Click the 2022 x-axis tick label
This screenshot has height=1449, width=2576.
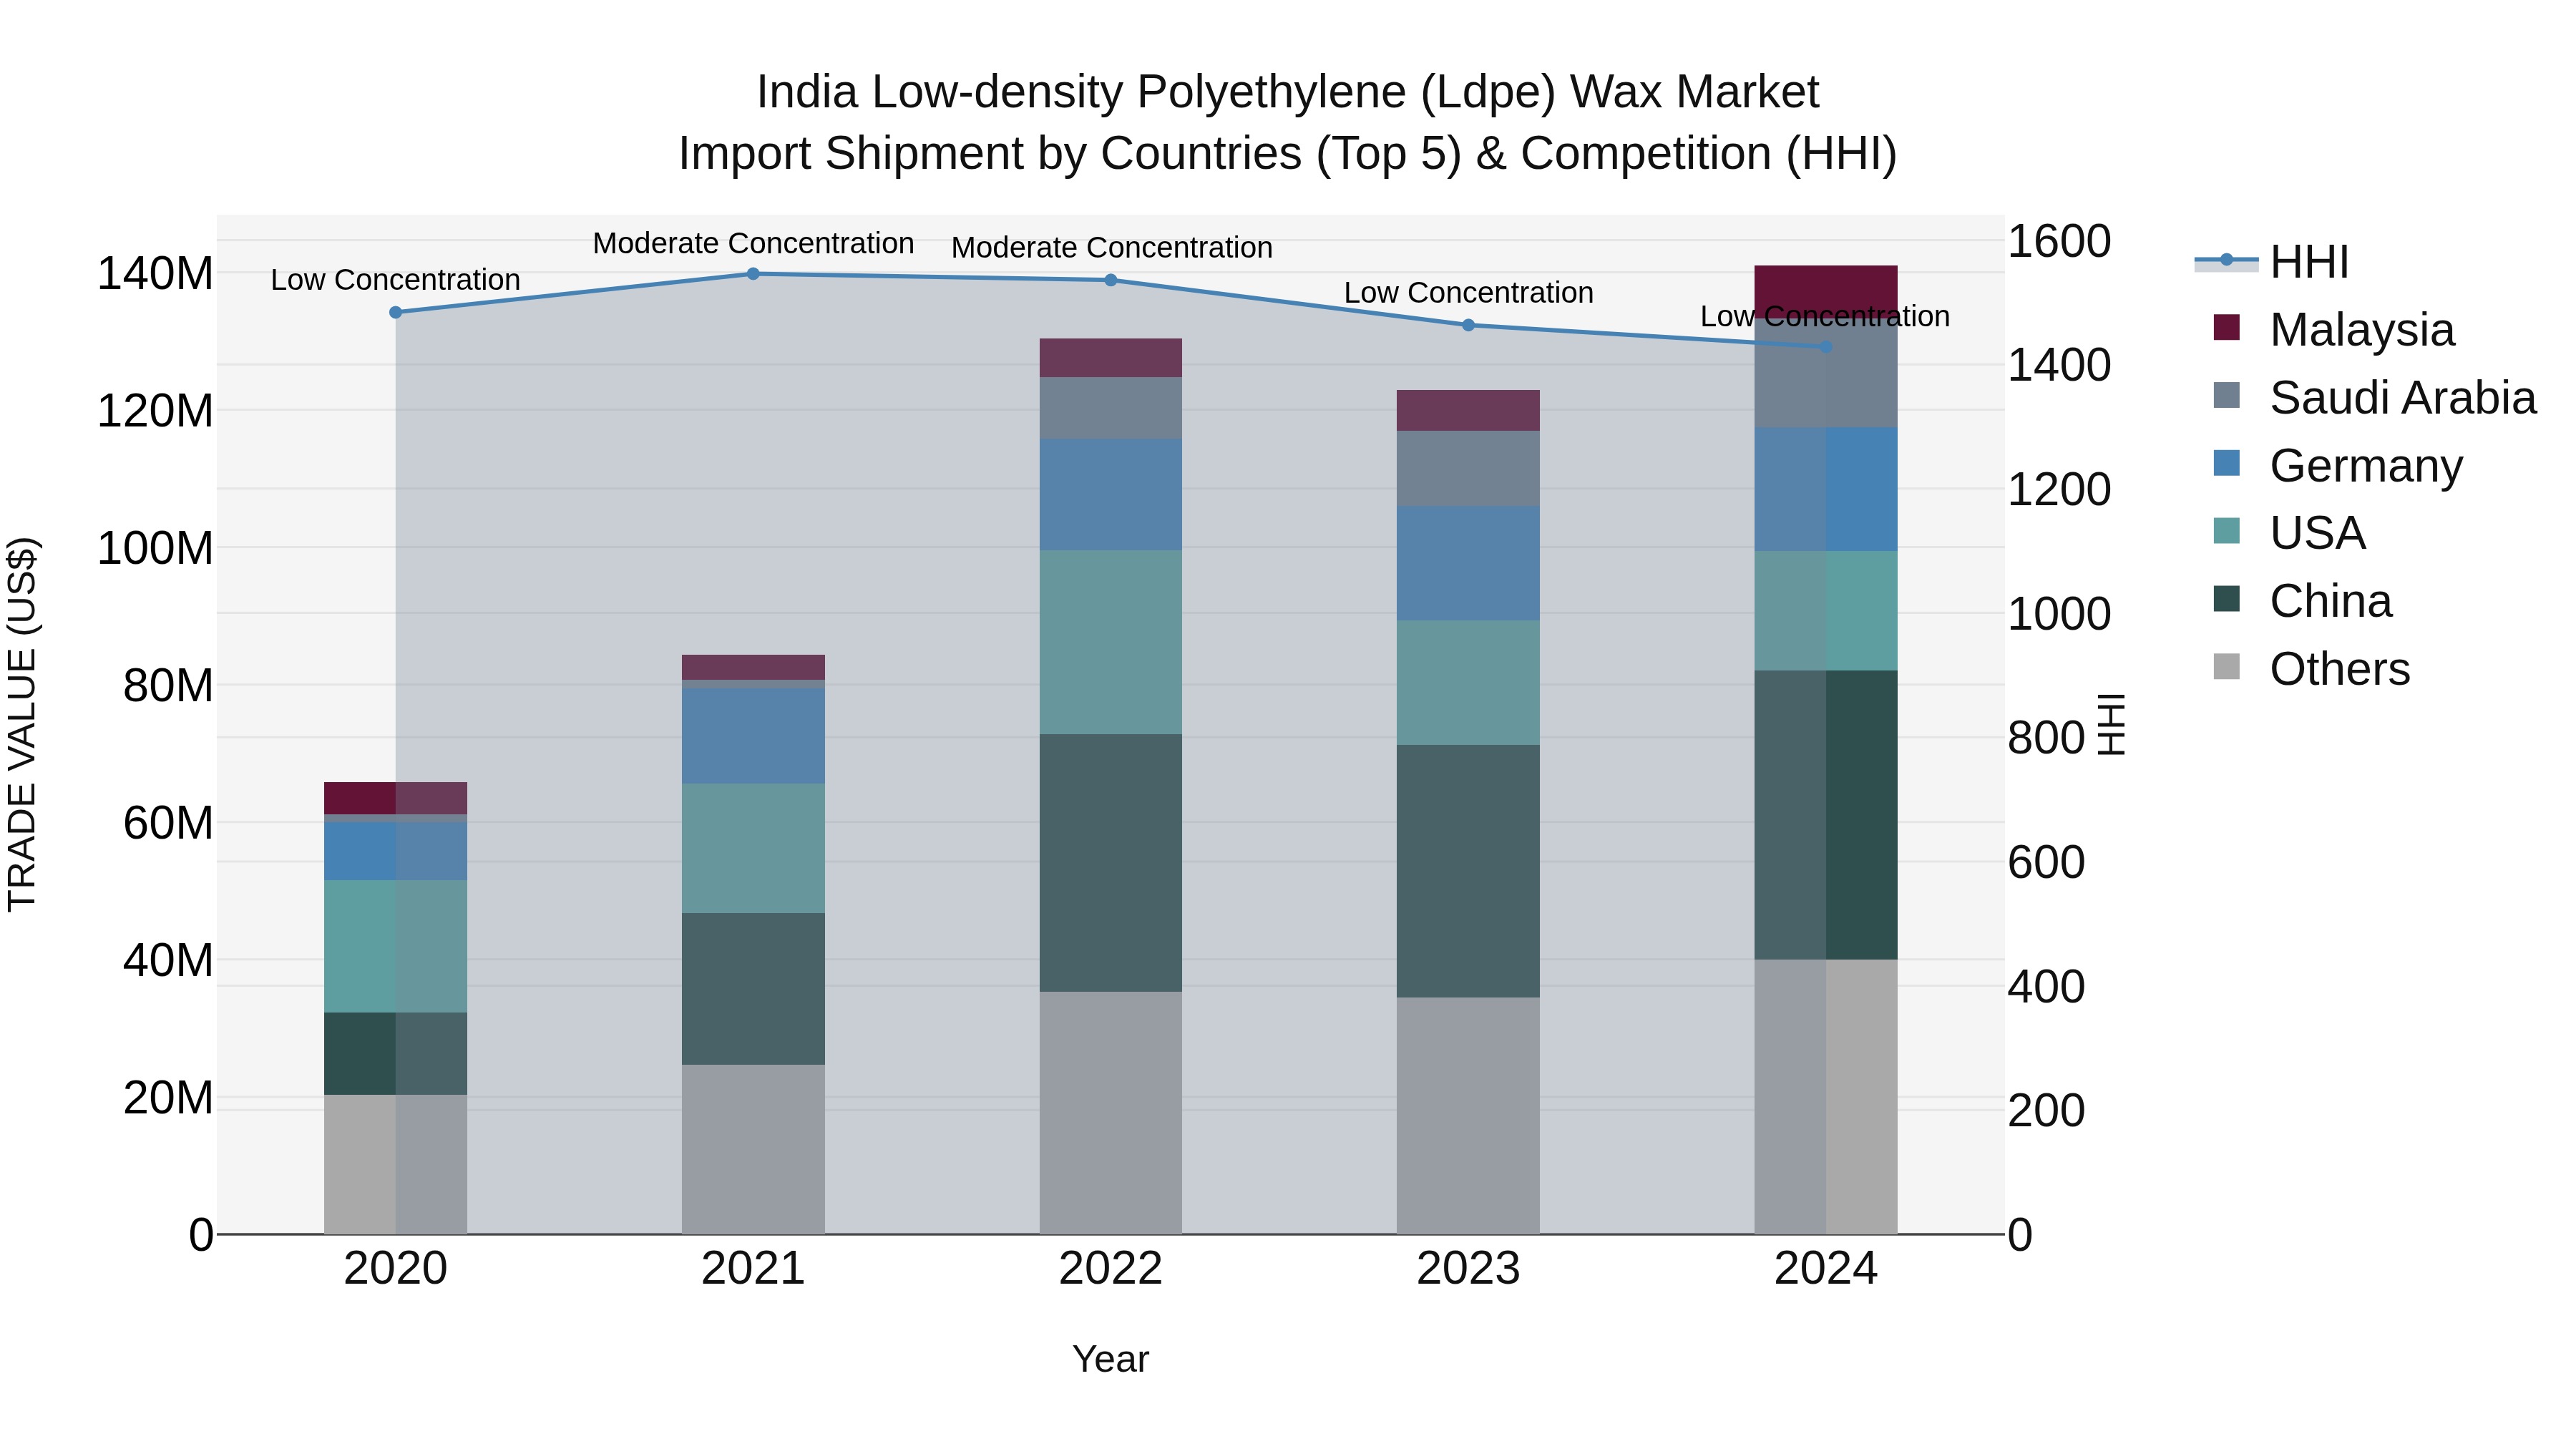[x=1111, y=1269]
